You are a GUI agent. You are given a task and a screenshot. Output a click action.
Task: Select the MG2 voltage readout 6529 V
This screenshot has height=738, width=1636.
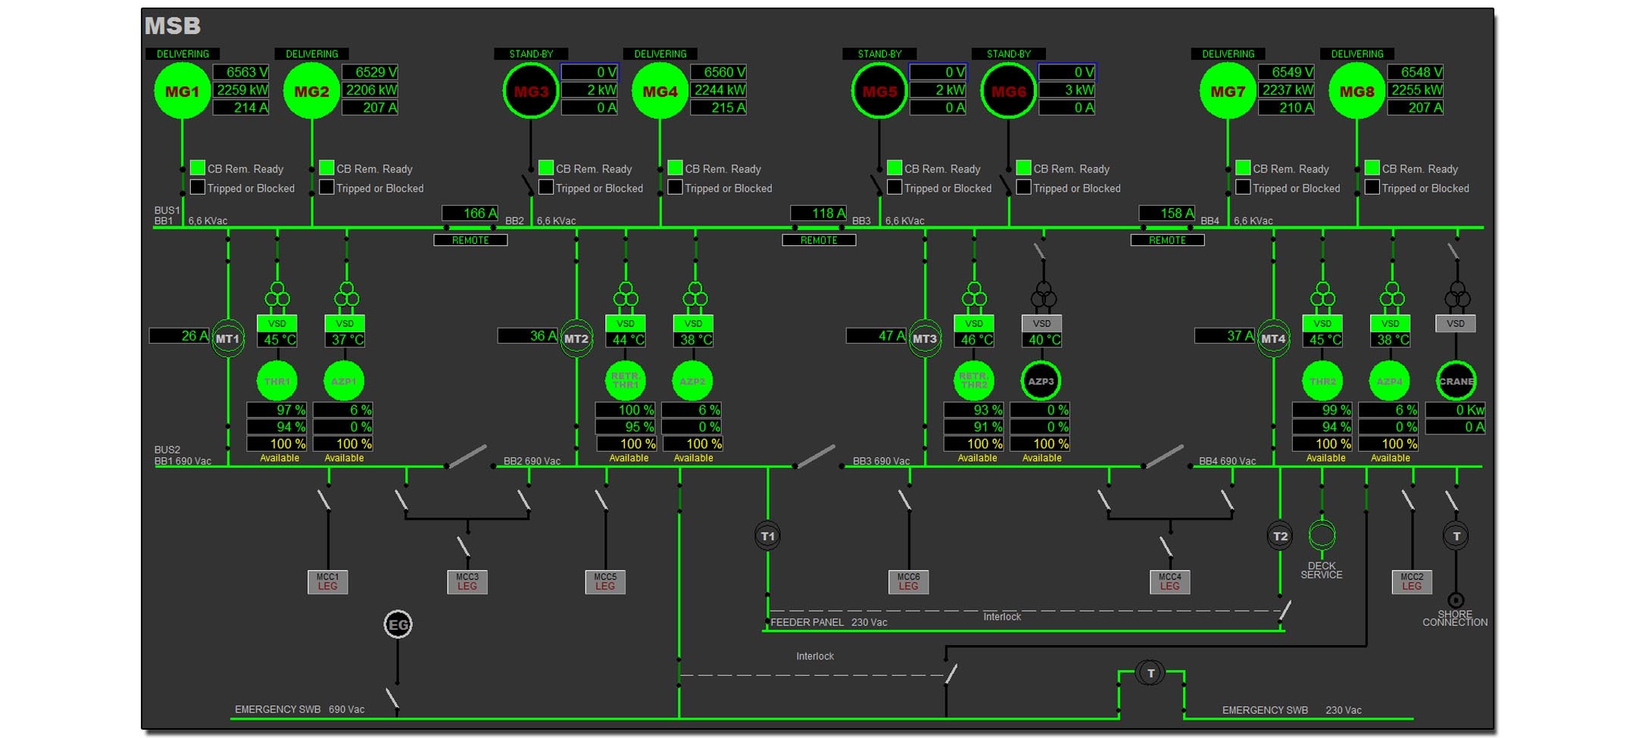pyautogui.click(x=370, y=72)
